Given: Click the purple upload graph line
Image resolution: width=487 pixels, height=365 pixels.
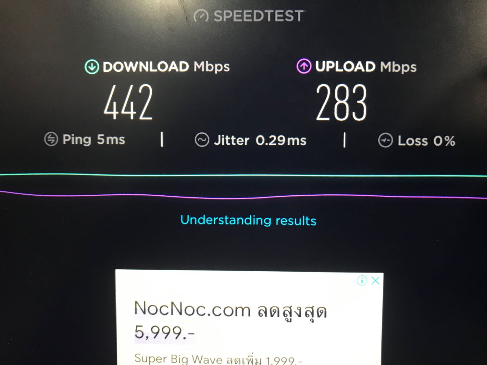Looking at the screenshot, I should click(x=243, y=196).
